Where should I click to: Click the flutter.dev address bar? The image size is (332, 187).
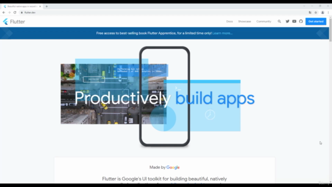click(x=165, y=12)
